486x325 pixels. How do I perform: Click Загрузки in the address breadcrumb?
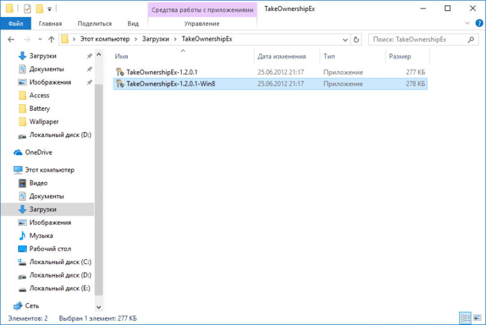(155, 39)
